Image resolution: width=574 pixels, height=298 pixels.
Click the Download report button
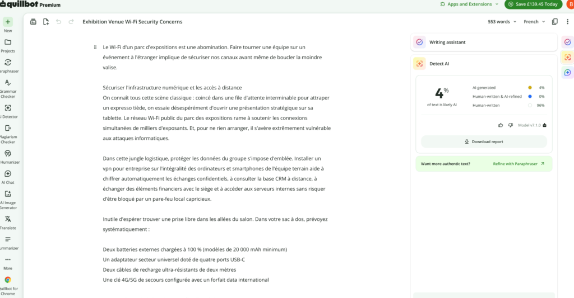coord(484,141)
